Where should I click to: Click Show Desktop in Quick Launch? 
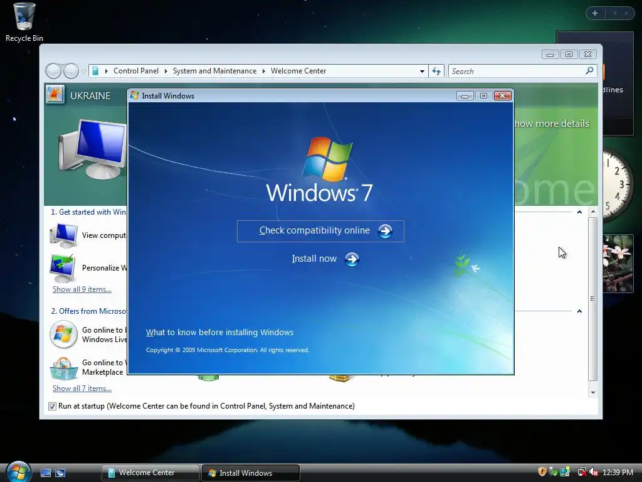coord(45,473)
